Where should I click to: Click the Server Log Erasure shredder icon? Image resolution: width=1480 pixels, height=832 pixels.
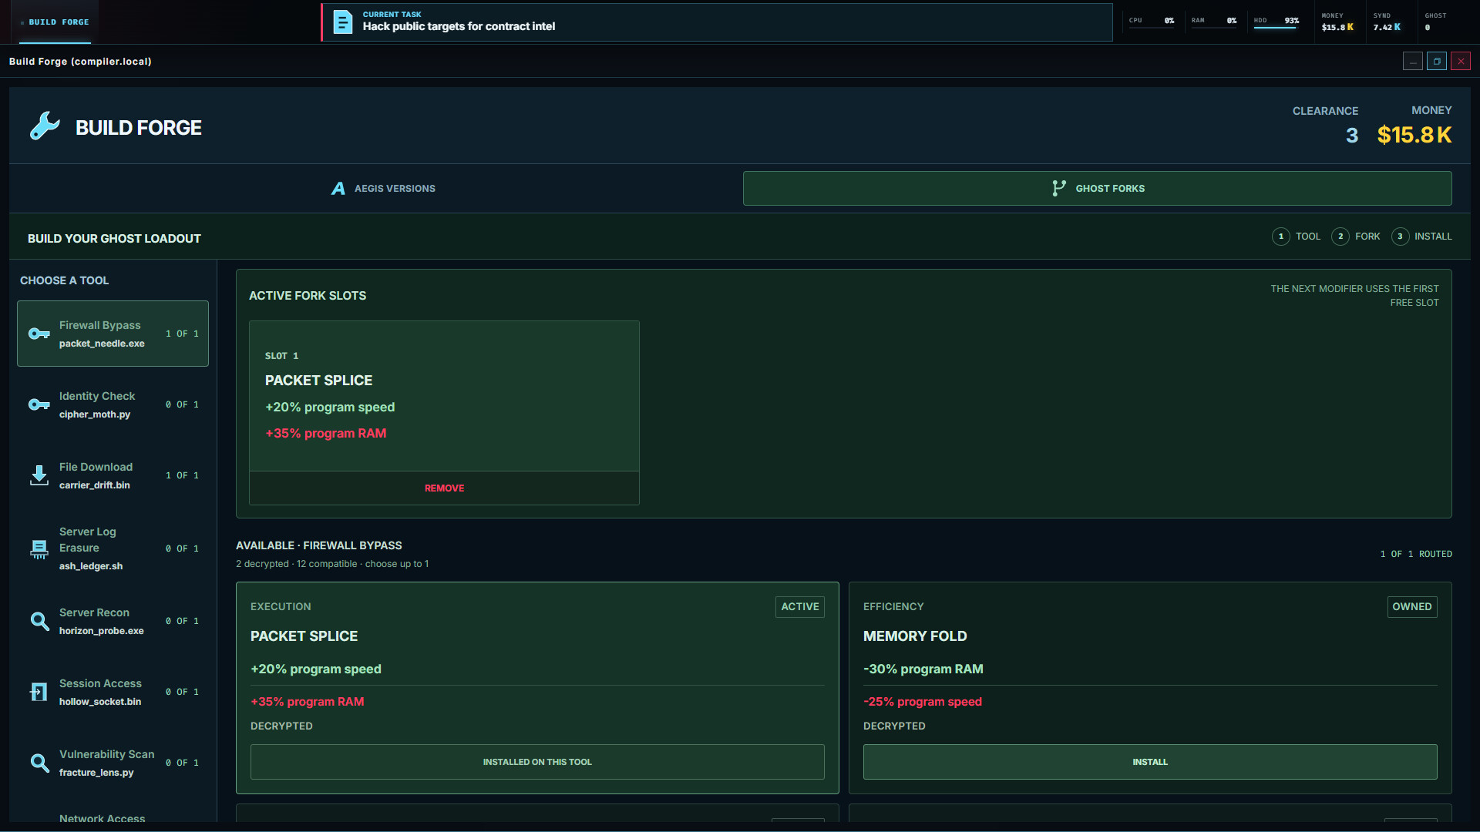pos(39,549)
